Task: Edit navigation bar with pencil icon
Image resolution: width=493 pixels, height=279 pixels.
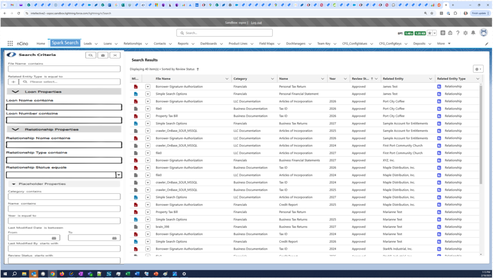Action: (x=486, y=44)
